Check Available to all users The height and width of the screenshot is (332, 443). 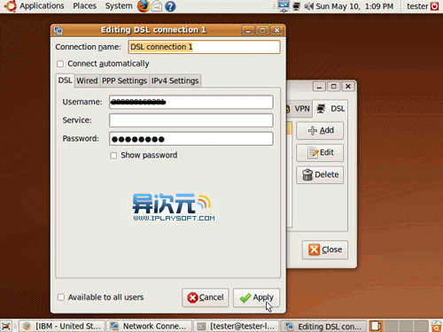61,297
